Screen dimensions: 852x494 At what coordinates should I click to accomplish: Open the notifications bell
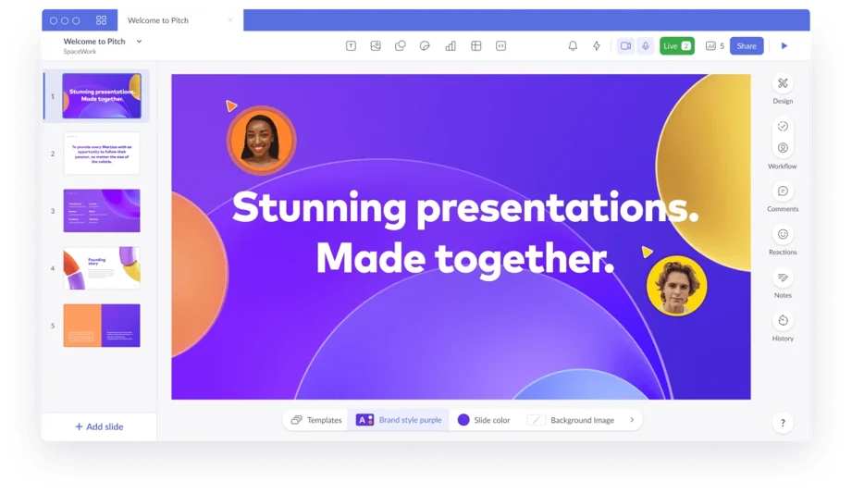coord(573,45)
